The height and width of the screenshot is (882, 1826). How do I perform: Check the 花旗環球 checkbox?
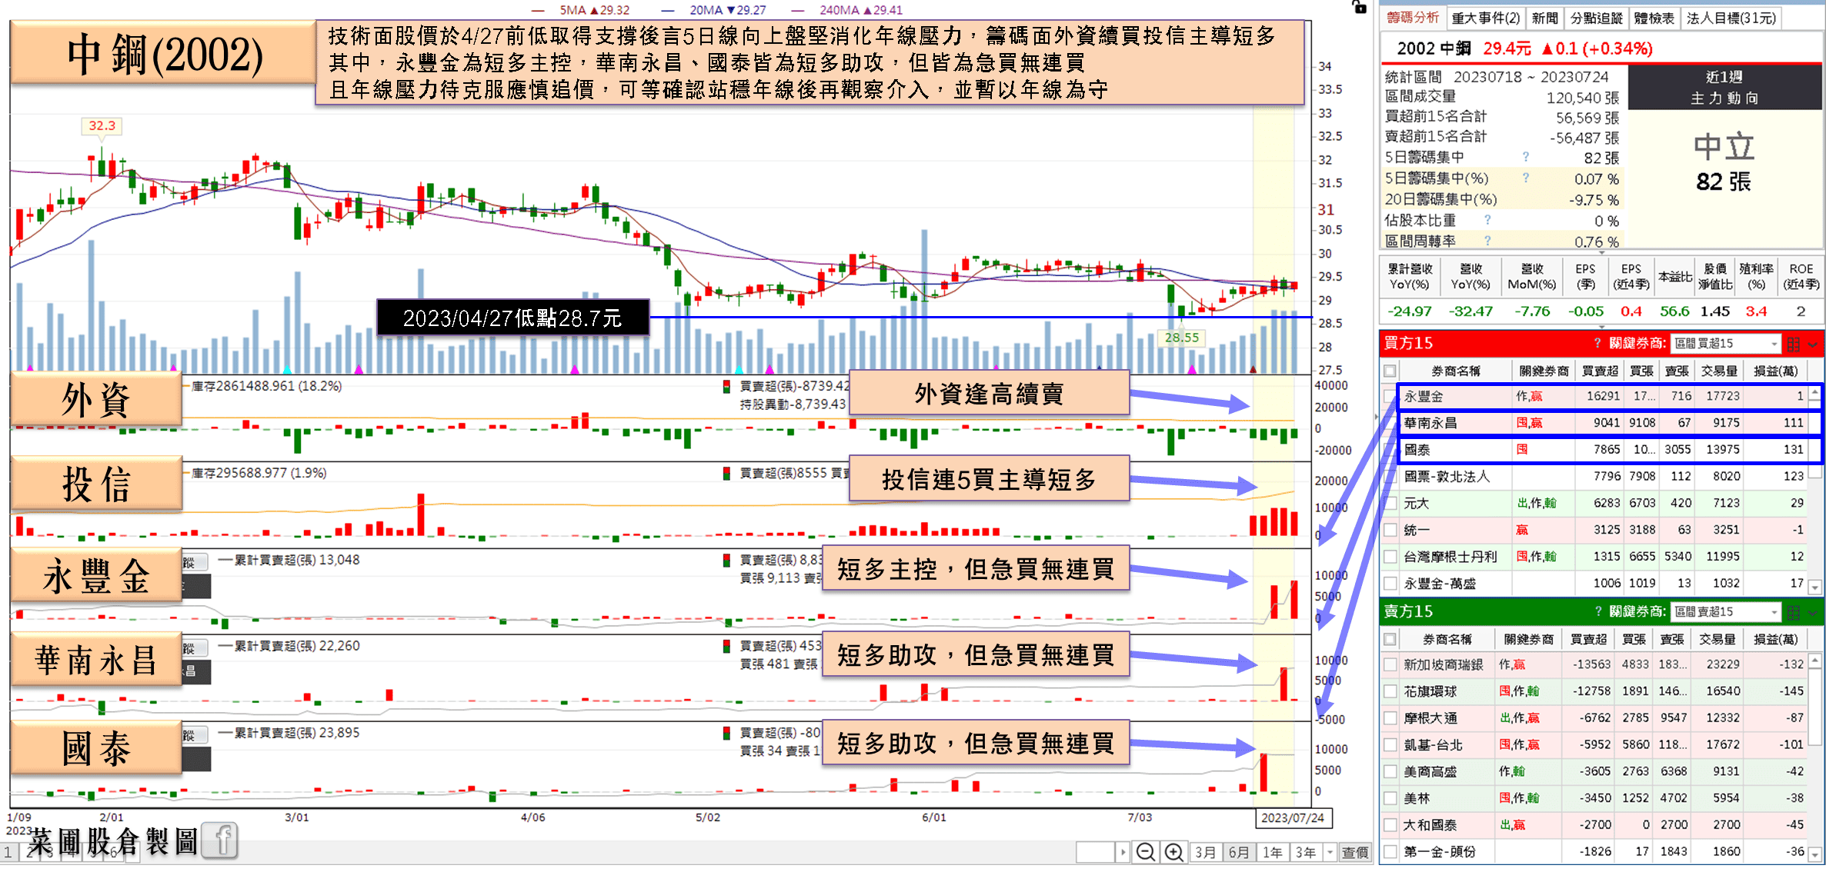[1390, 691]
